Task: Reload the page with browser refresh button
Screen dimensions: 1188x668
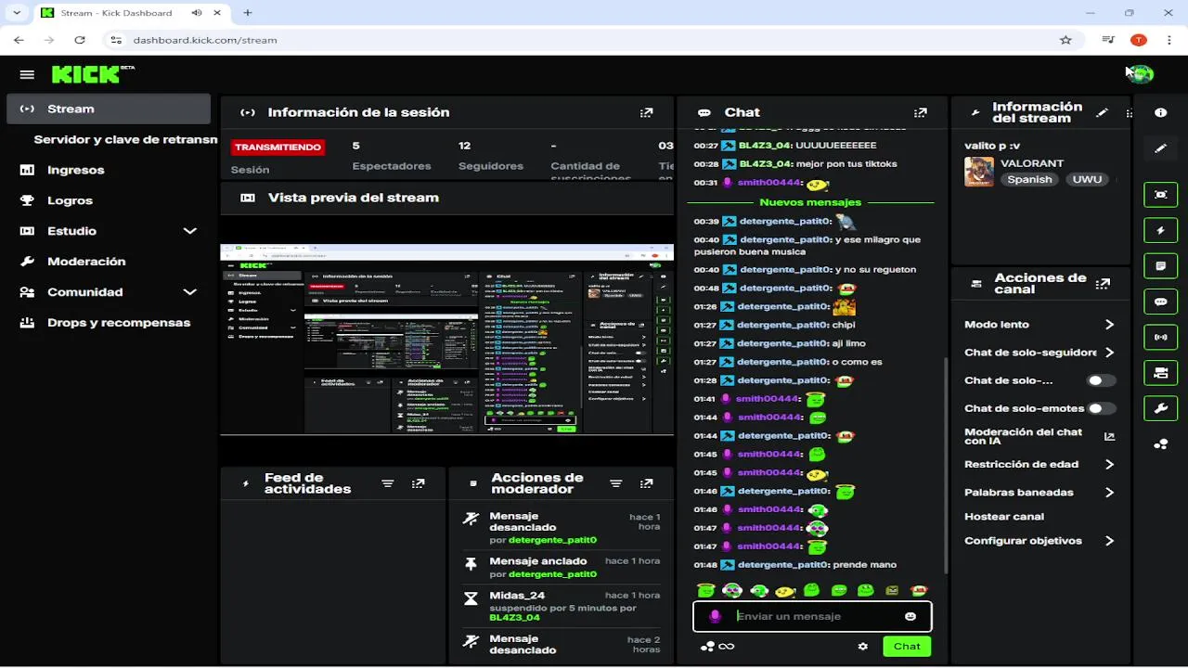Action: click(x=80, y=40)
